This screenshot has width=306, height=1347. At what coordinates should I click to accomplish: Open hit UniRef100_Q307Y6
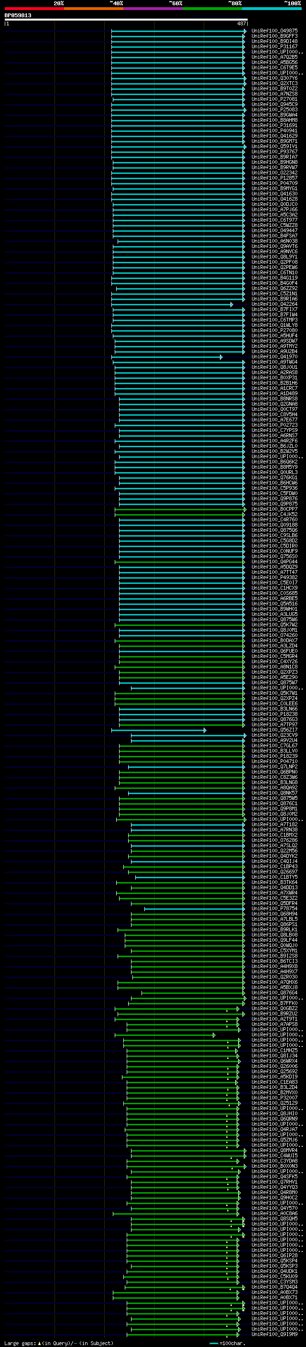tap(274, 78)
